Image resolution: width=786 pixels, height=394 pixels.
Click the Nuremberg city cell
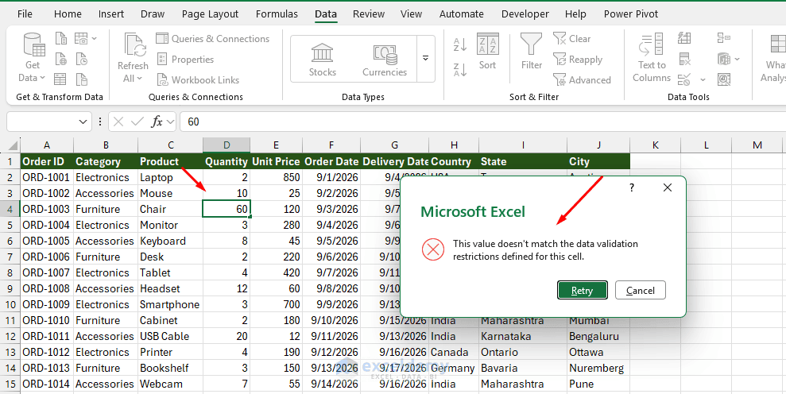pos(598,368)
